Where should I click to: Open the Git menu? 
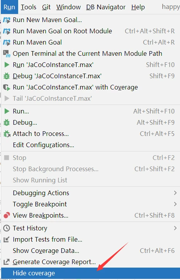tap(46, 7)
